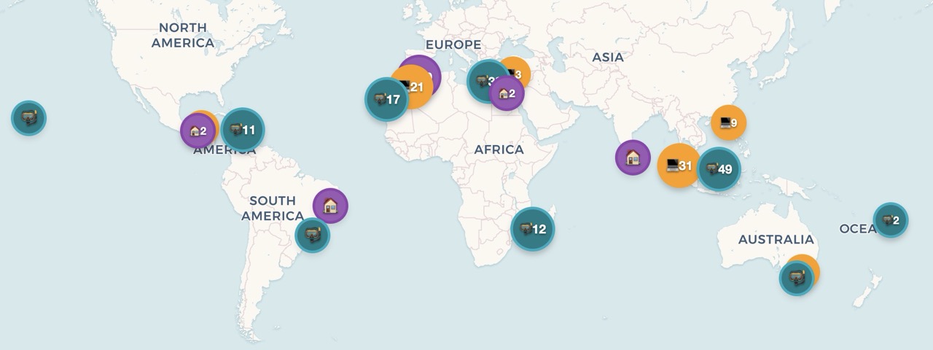Open the diving cluster showing 12 near Madagascar
This screenshot has height=350, width=933.
click(532, 229)
